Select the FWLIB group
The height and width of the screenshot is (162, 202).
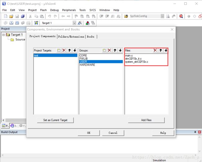click(x=101, y=58)
